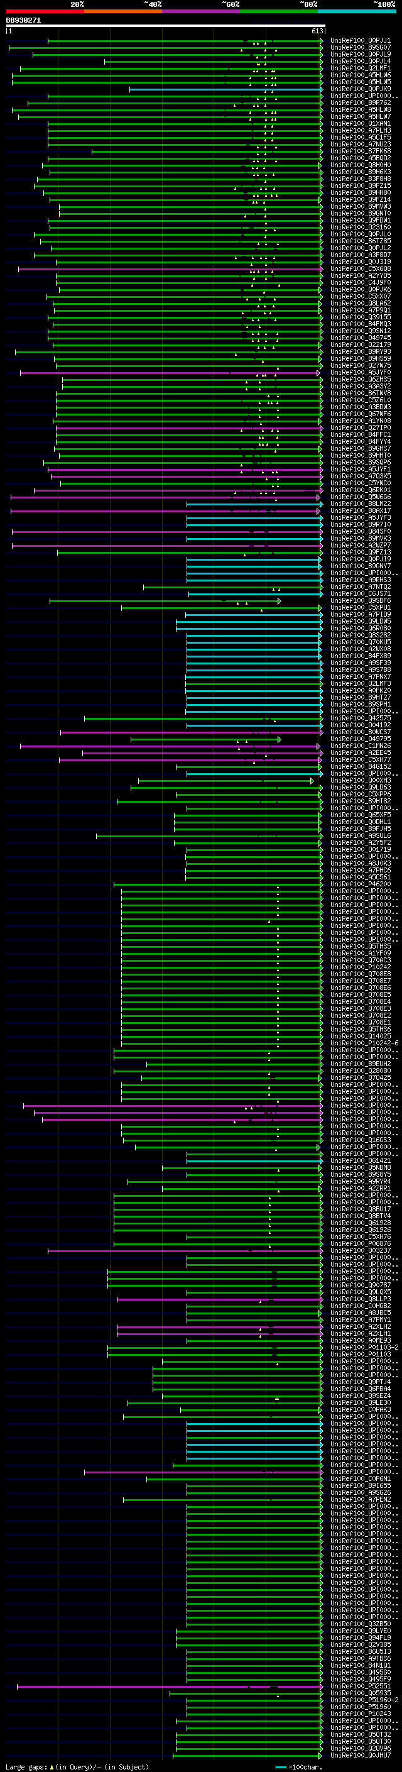Select hit label UniRef100_Q9FZ15

[360, 185]
